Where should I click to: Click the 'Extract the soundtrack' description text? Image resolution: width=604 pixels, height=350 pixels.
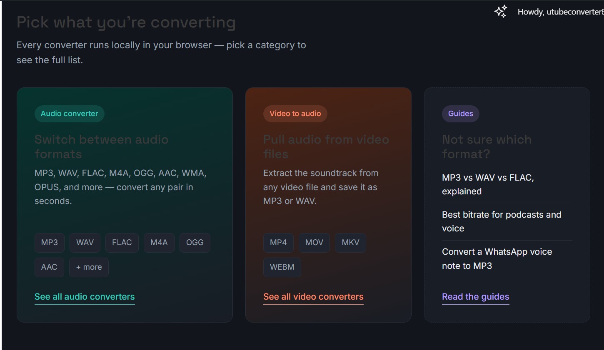(x=321, y=187)
